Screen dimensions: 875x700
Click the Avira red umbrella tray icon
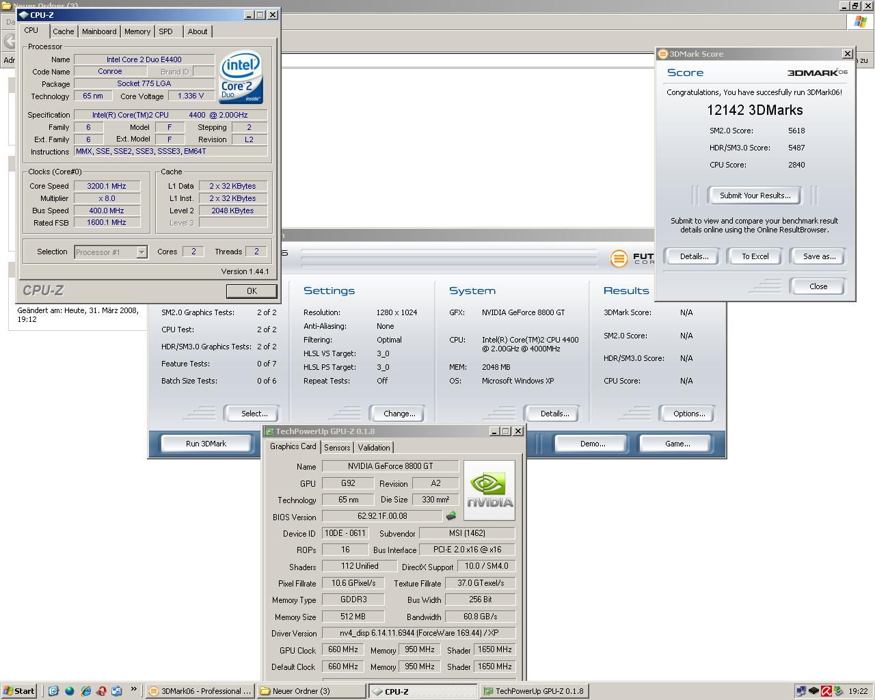pyautogui.click(x=826, y=691)
